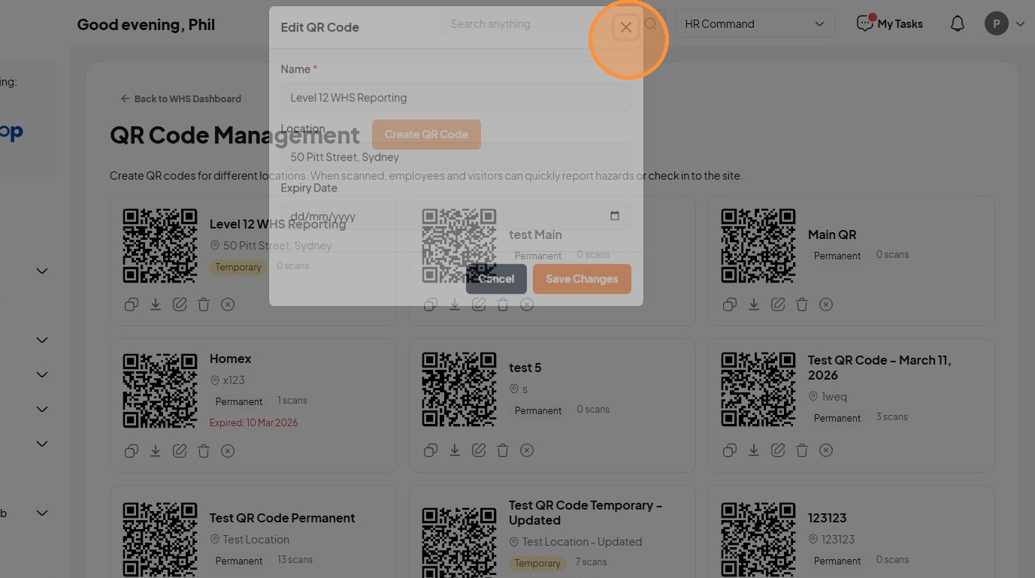This screenshot has width=1035, height=578.
Task: Edit the test 5 QR code
Action: pos(479,450)
